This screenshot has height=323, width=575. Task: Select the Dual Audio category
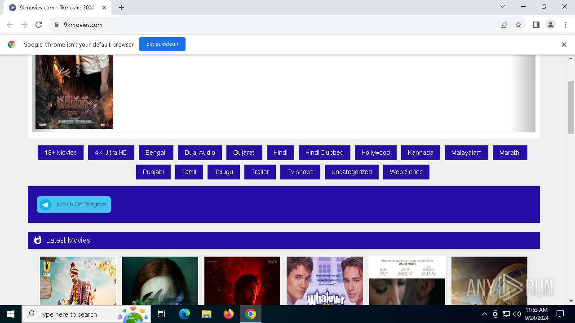point(200,153)
